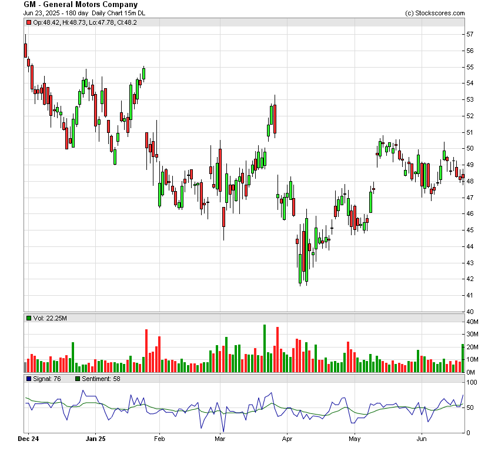Screen dimensions: 488x451
Task: Click the 0M volume axis label
Action: tap(470, 372)
